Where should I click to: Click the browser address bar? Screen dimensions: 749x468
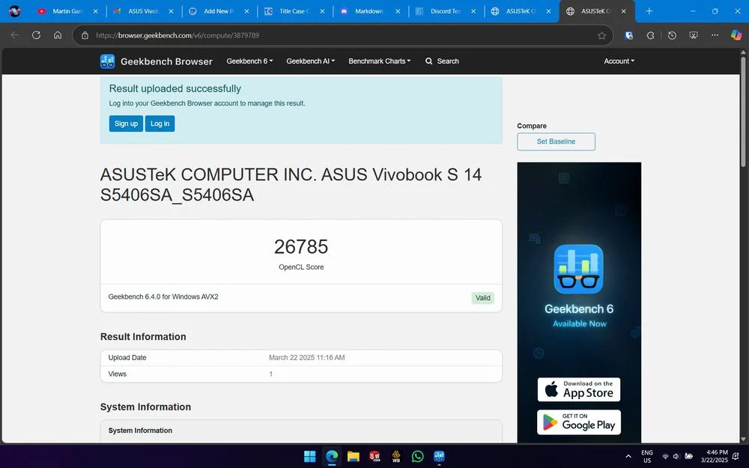344,35
